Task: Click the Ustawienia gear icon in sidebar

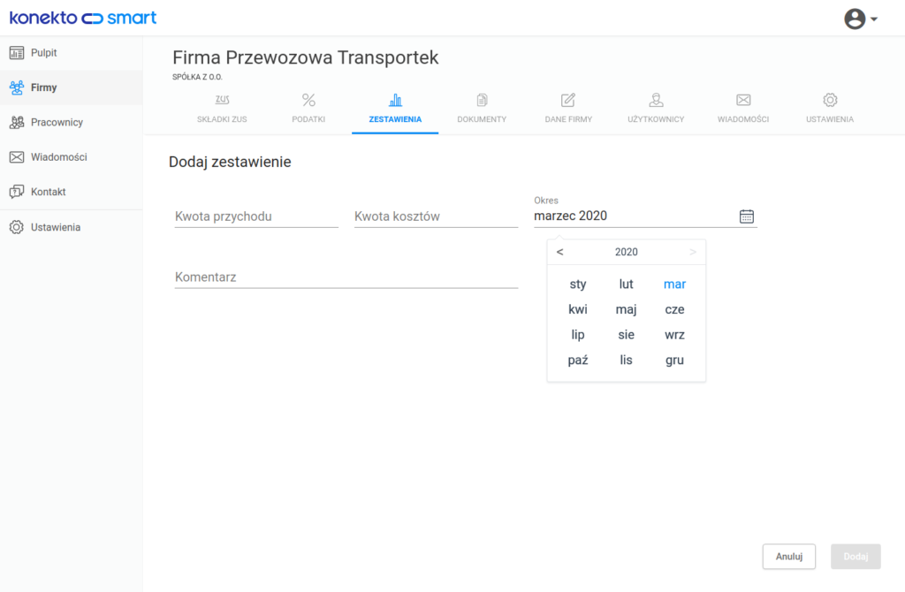Action: click(x=17, y=227)
